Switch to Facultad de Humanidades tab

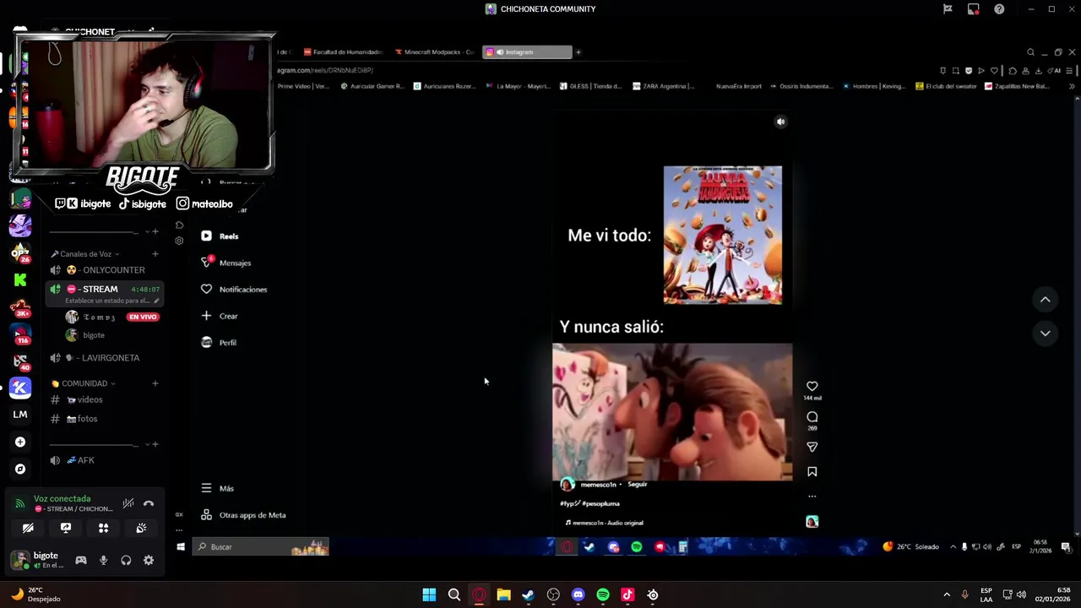coord(344,52)
